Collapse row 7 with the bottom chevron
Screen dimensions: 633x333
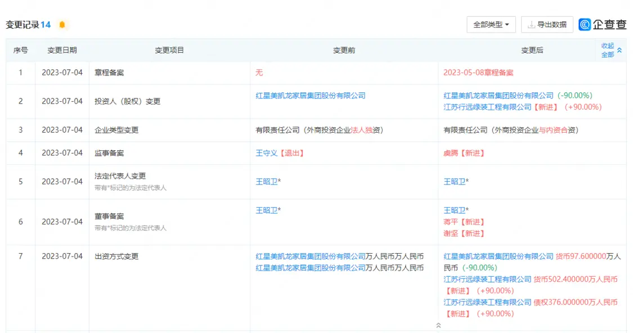(438, 325)
